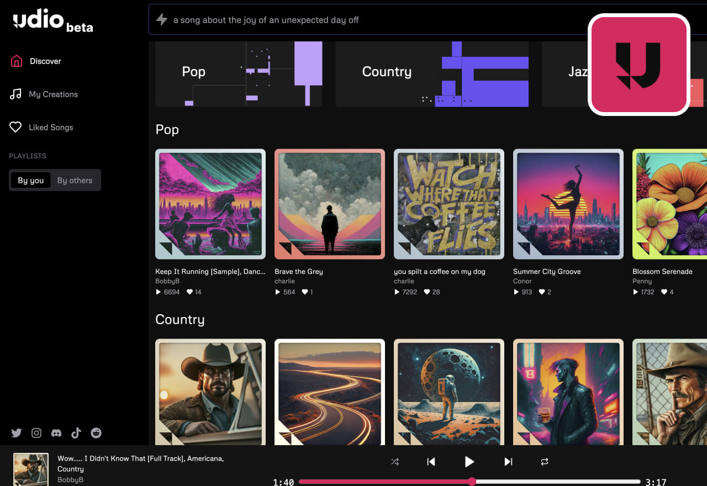The width and height of the screenshot is (707, 486).
Task: Switch playlists to By others
Action: point(75,181)
